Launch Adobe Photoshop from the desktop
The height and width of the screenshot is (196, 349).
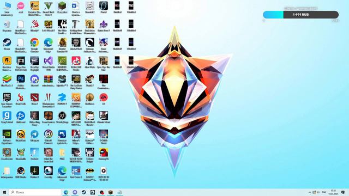[21, 79]
